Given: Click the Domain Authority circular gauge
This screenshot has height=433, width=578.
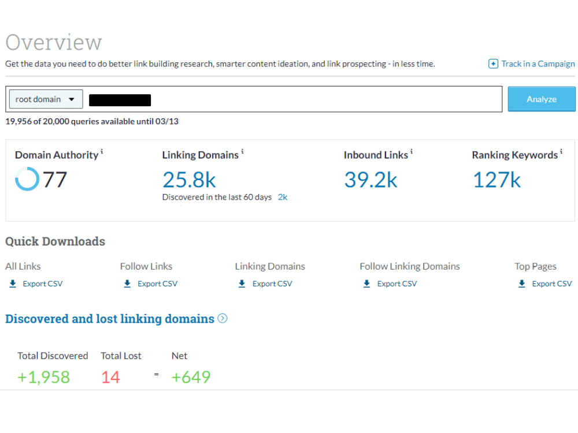Looking at the screenshot, I should [27, 179].
